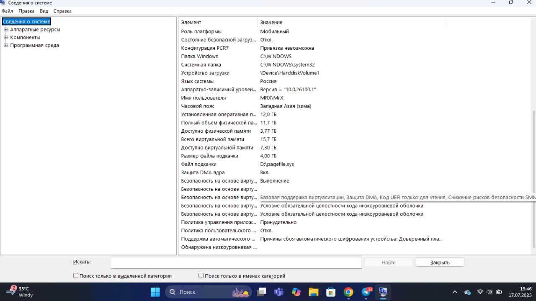Click the battery tray icon
The image size is (536, 301).
pos(499,292)
